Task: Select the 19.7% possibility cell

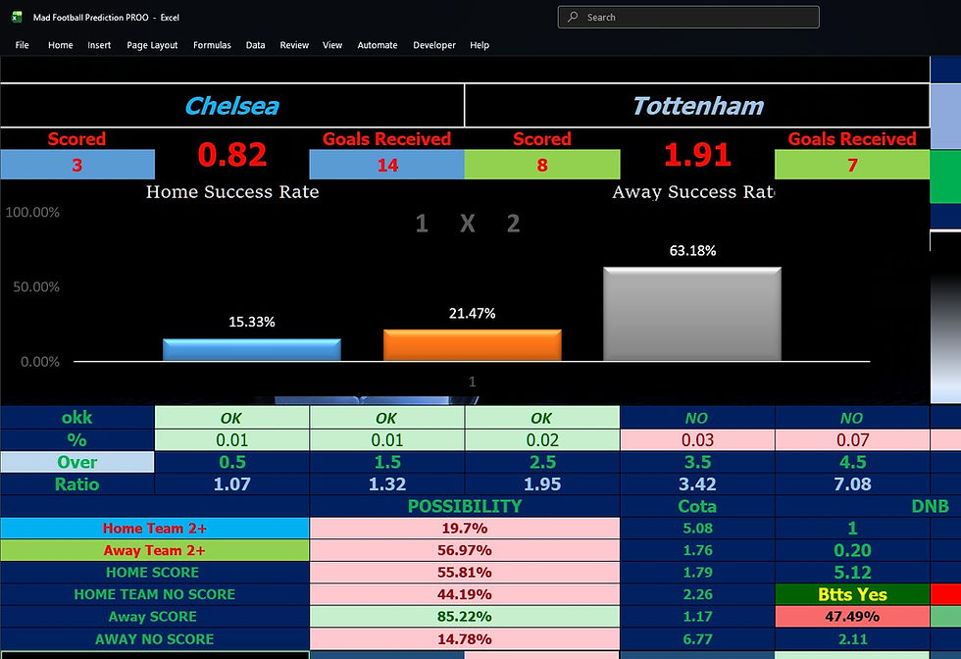Action: click(x=465, y=528)
